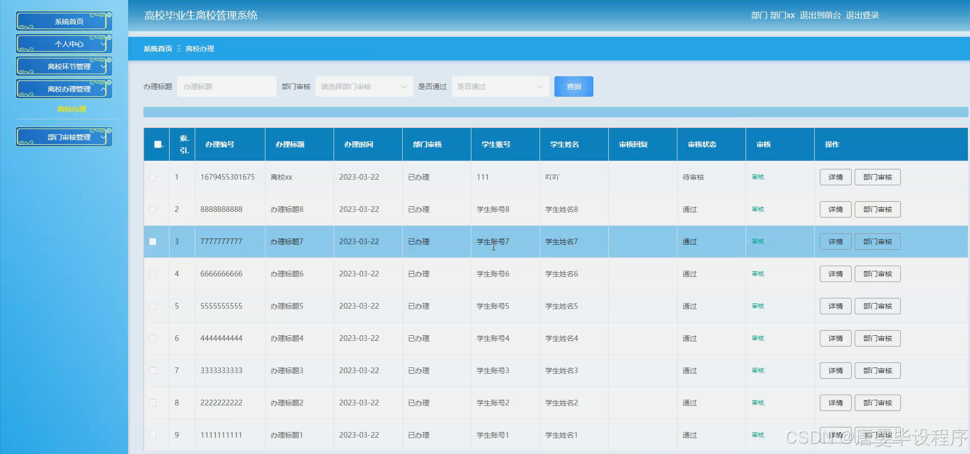Open 详情 for row 办理标题7

(x=836, y=242)
